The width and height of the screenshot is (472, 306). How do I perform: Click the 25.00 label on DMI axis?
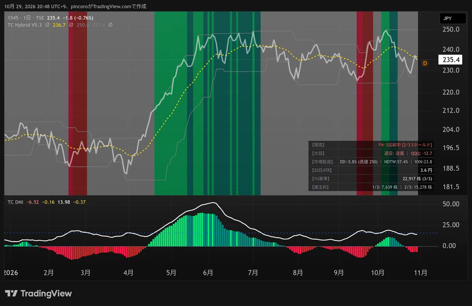[450, 225]
